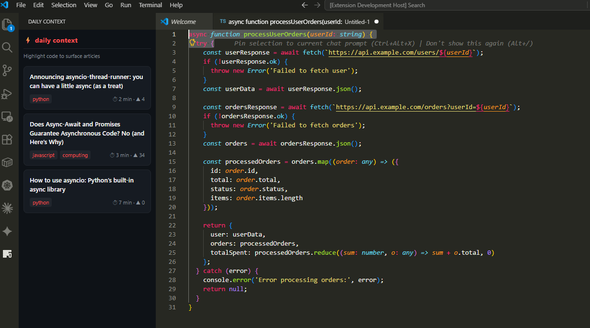Viewport: 590px width, 328px height.
Task: Click 'totalSpent' on line 25
Action: 229,253
